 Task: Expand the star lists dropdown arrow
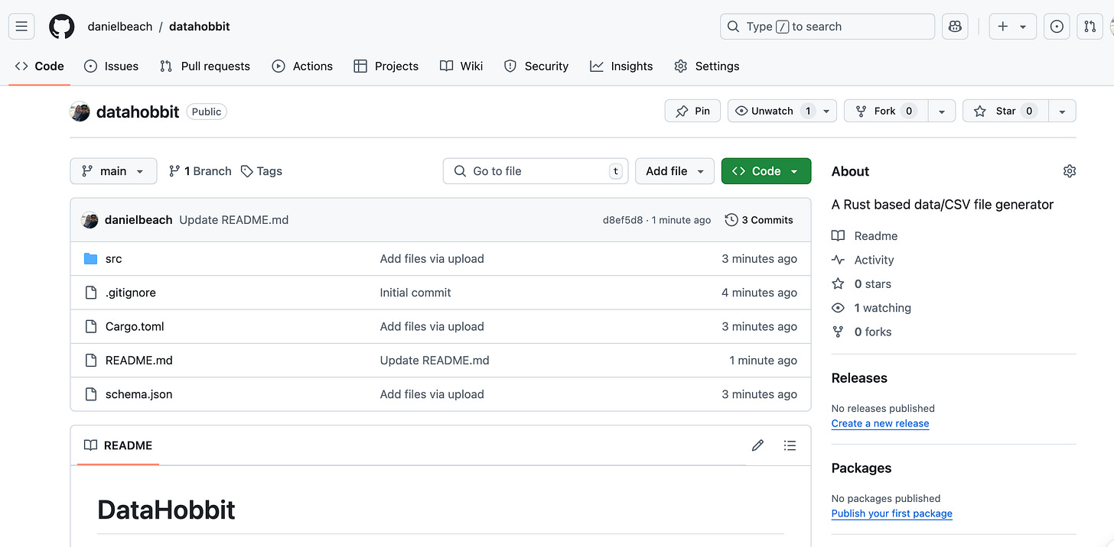(1062, 112)
